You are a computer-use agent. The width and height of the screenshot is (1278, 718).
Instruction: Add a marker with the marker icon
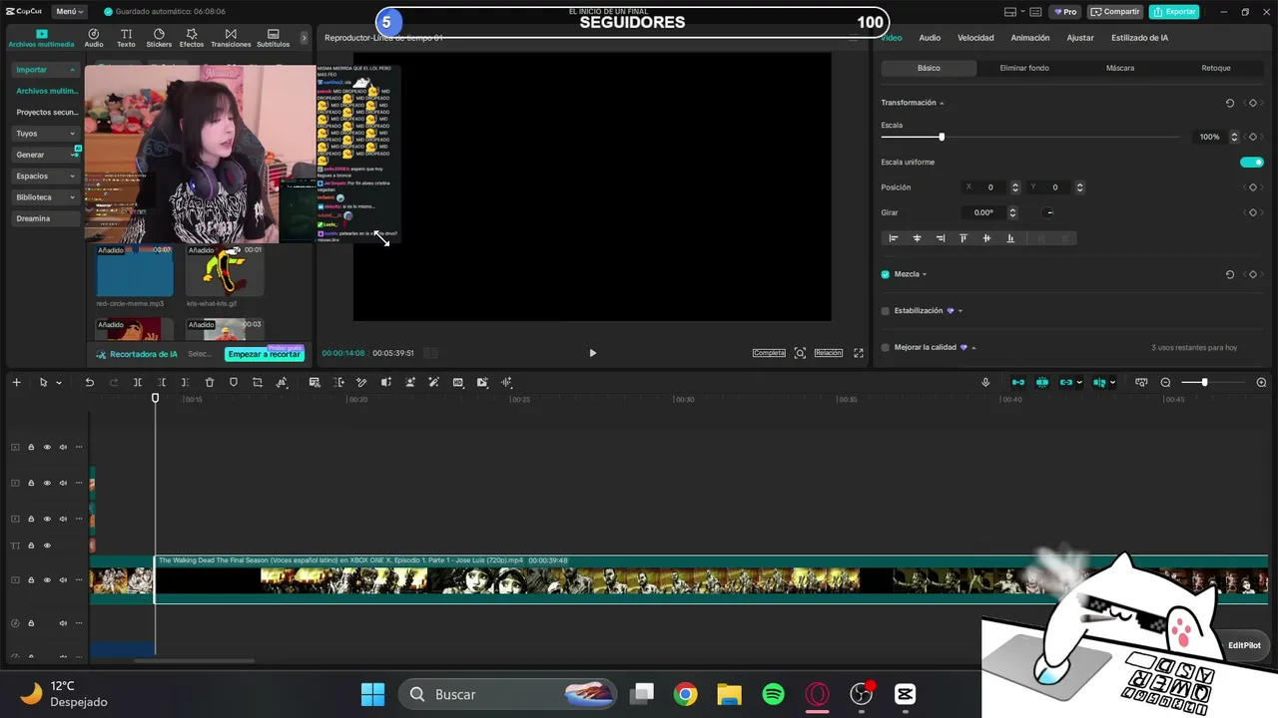pyautogui.click(x=234, y=383)
